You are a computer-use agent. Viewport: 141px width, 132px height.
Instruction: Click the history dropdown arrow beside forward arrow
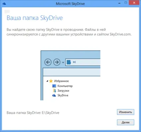click(x=63, y=63)
